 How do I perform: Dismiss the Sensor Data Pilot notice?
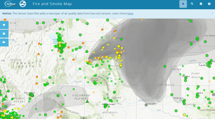coord(212,13)
